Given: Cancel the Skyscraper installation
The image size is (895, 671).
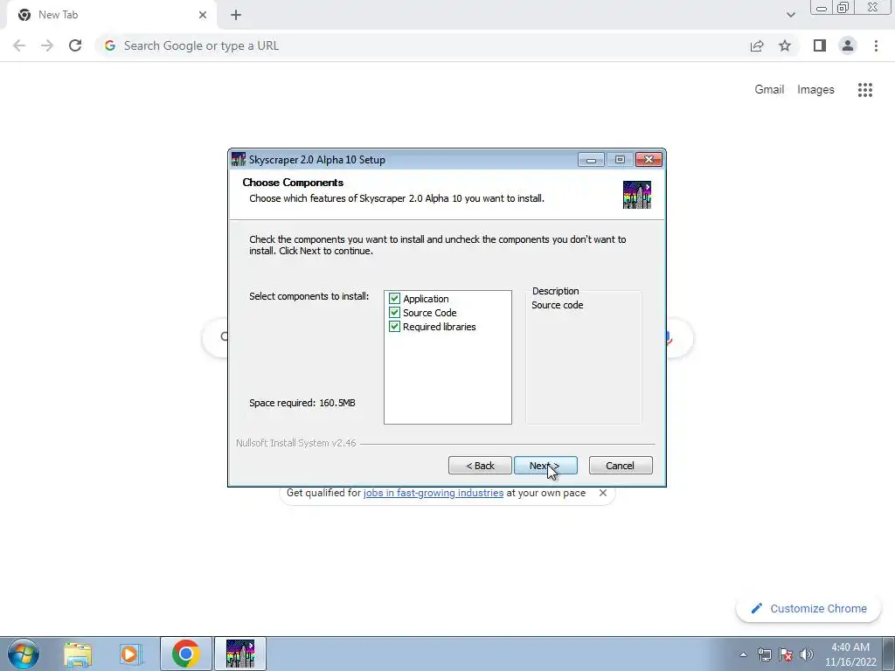Looking at the screenshot, I should [x=621, y=466].
